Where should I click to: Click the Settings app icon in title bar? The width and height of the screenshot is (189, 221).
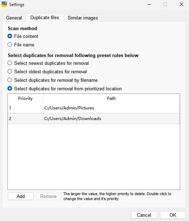click(x=4, y=4)
